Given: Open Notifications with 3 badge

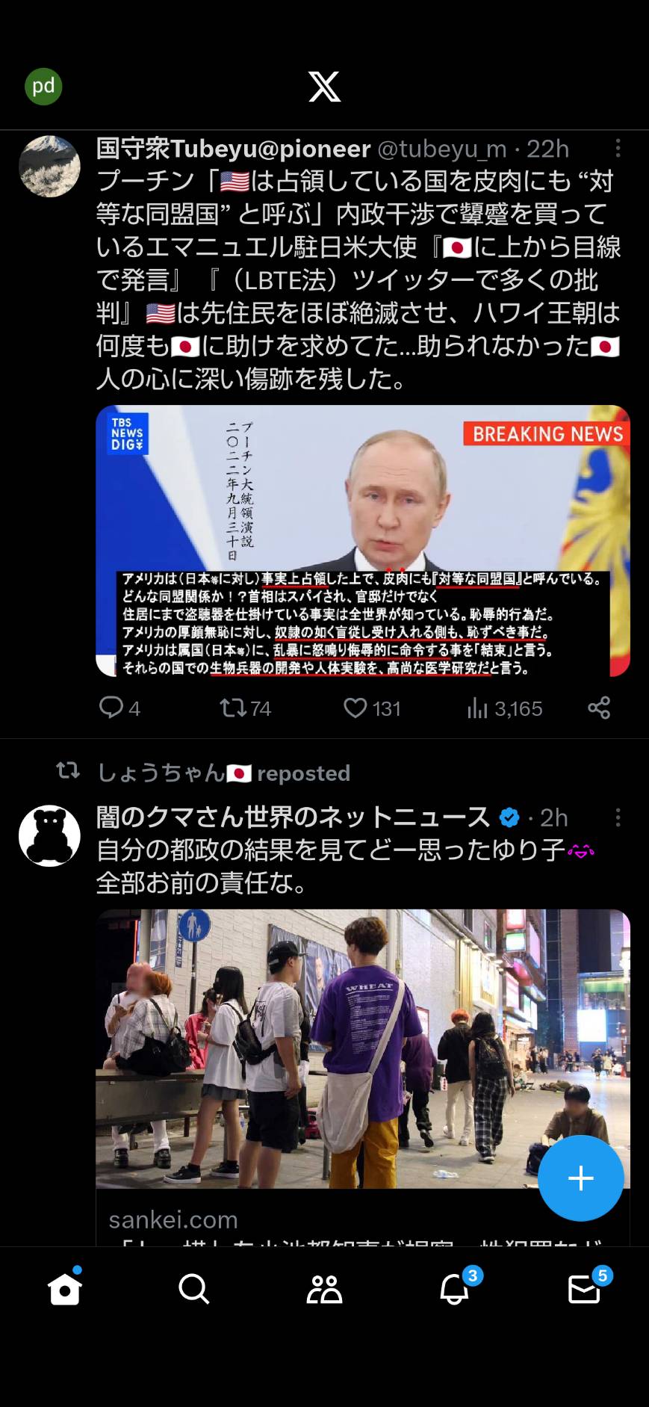Looking at the screenshot, I should tap(455, 1288).
